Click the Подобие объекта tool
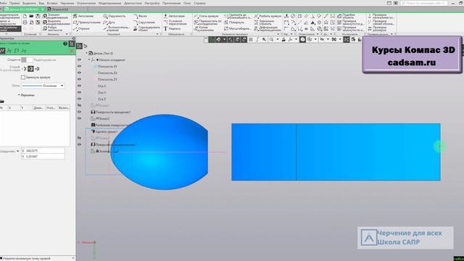This screenshot has height=261, width=464. pyautogui.click(x=346, y=16)
